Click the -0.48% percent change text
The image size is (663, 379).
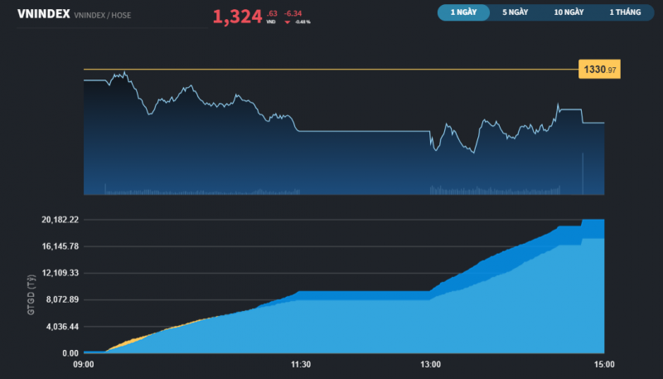click(x=302, y=22)
